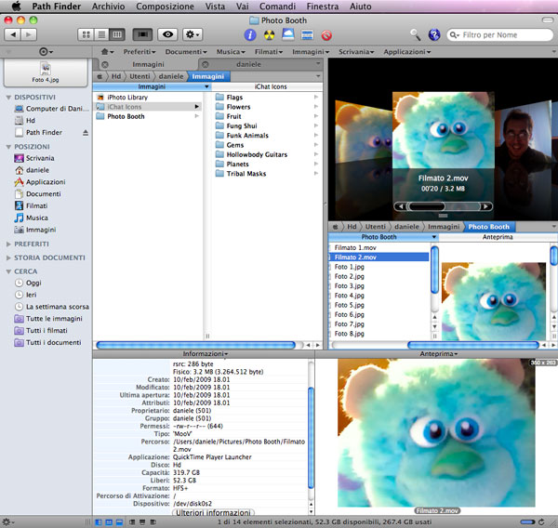
Task: Click the red prohibit delete icon
Action: [326, 35]
